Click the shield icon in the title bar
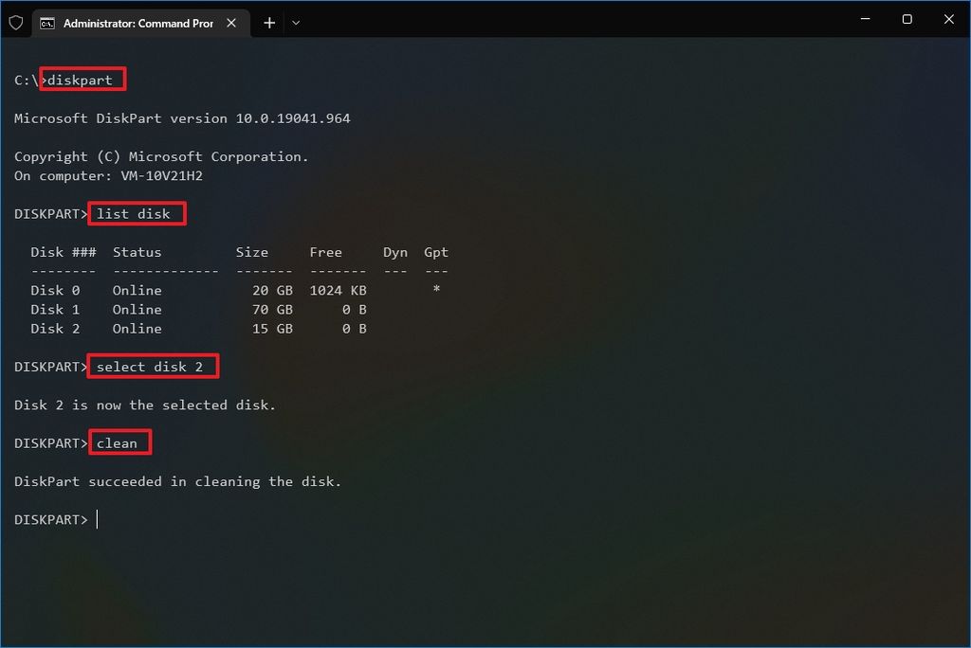 click(x=15, y=22)
